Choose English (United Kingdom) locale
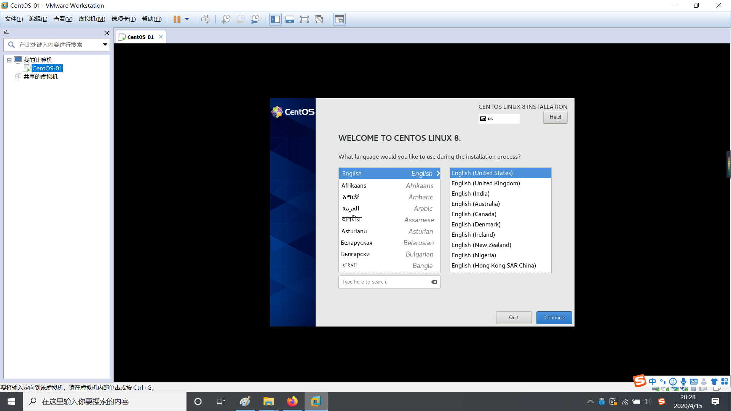The image size is (731, 411). pos(500,183)
